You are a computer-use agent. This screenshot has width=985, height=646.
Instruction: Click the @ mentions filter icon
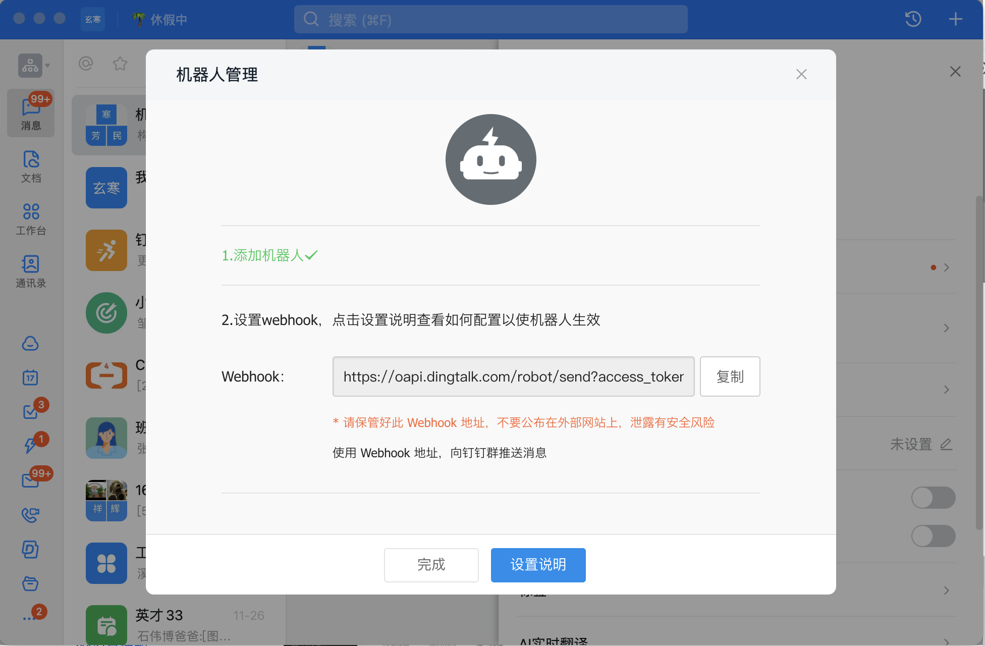(x=86, y=64)
